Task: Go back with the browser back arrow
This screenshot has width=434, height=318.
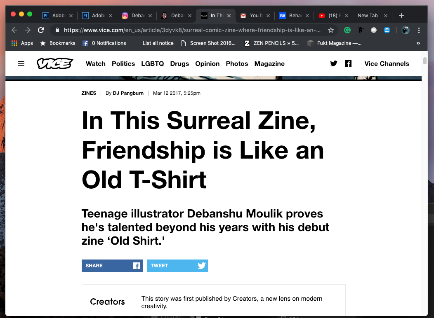Action: (14, 30)
